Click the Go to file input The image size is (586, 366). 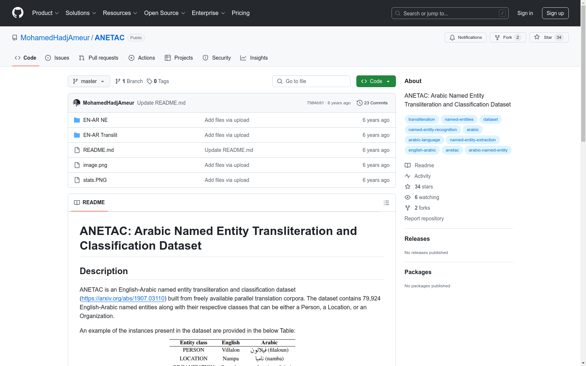point(311,81)
